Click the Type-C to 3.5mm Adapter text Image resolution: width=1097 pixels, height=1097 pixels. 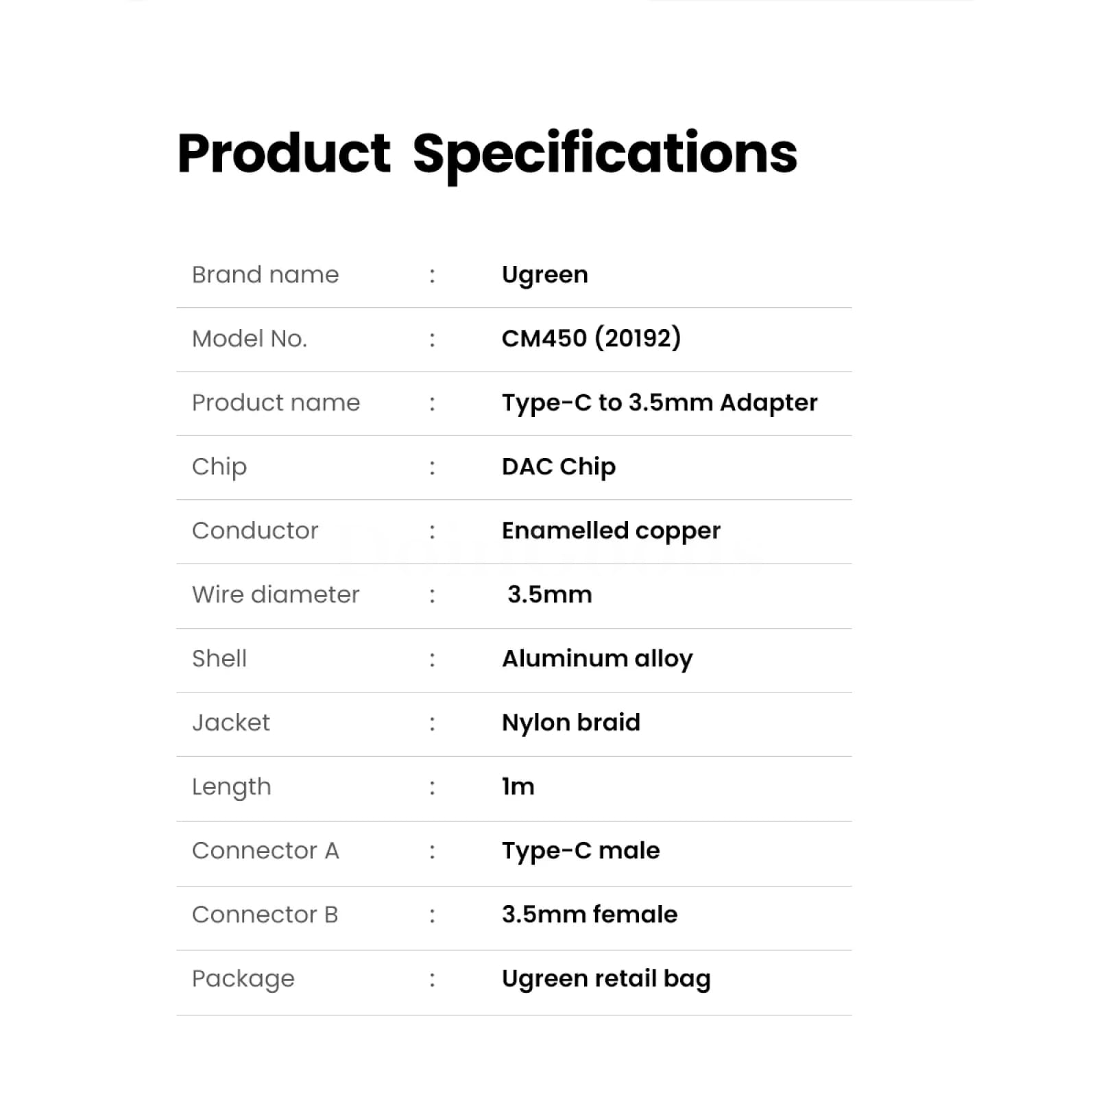[659, 402]
